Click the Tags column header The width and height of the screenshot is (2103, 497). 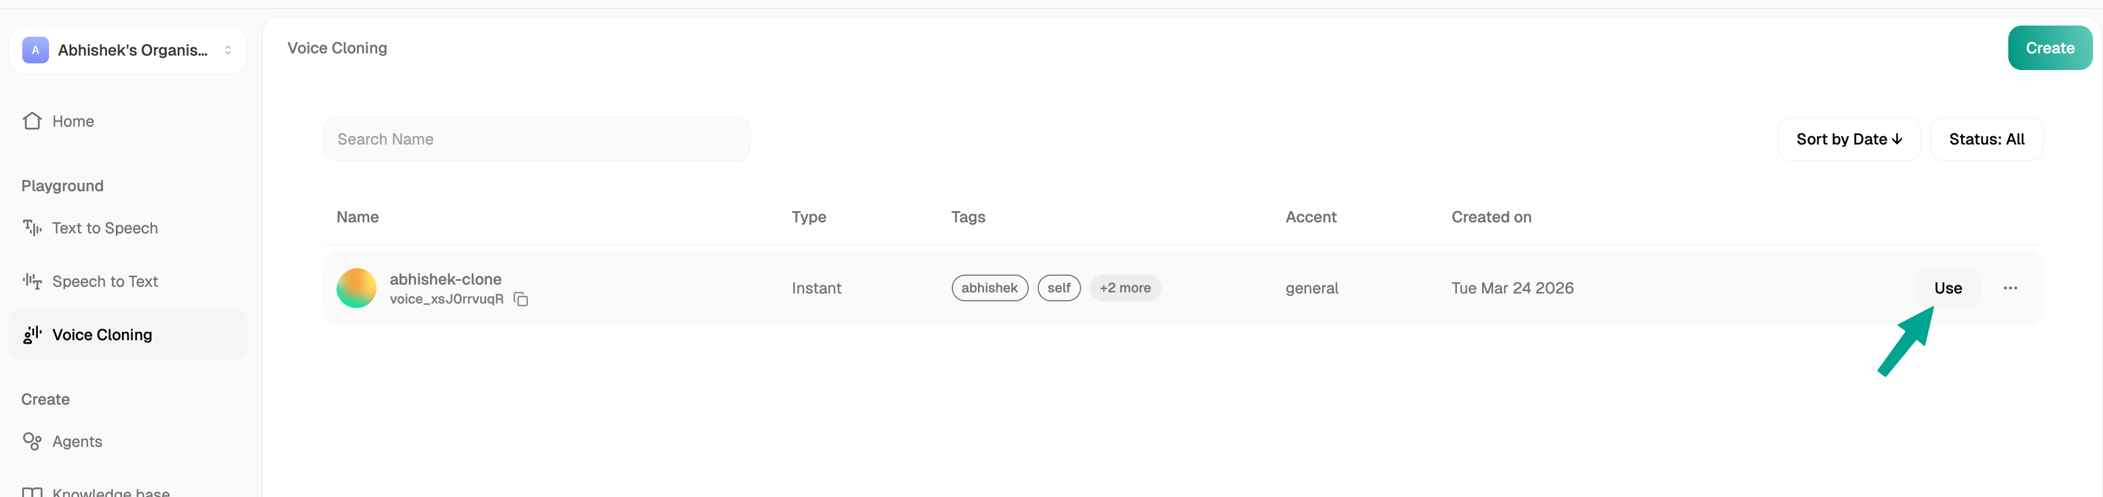pyautogui.click(x=968, y=217)
